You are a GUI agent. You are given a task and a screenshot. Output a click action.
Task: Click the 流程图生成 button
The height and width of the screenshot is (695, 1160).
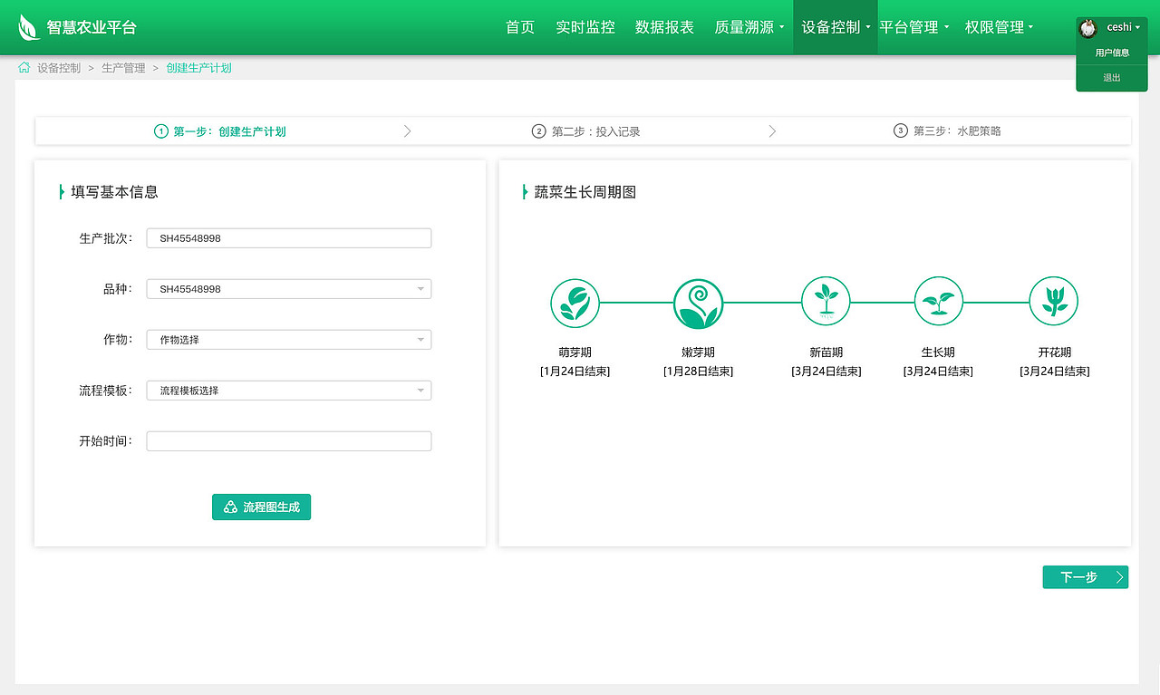pos(261,507)
